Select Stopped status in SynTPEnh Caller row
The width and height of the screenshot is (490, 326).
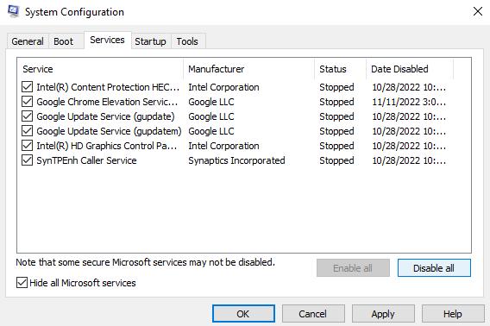pos(336,160)
